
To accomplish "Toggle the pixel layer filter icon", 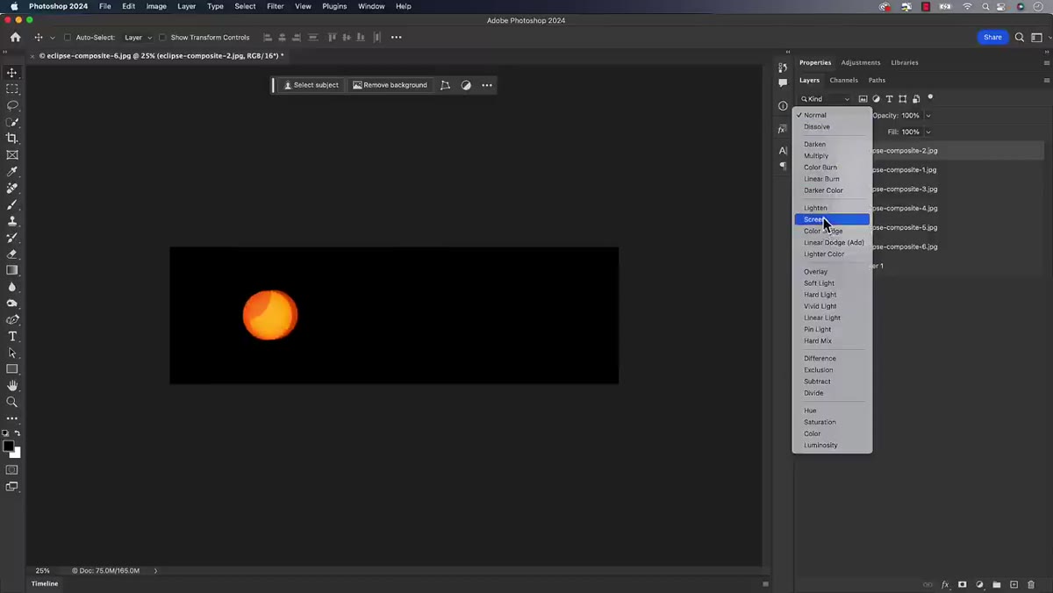I will coord(863,99).
